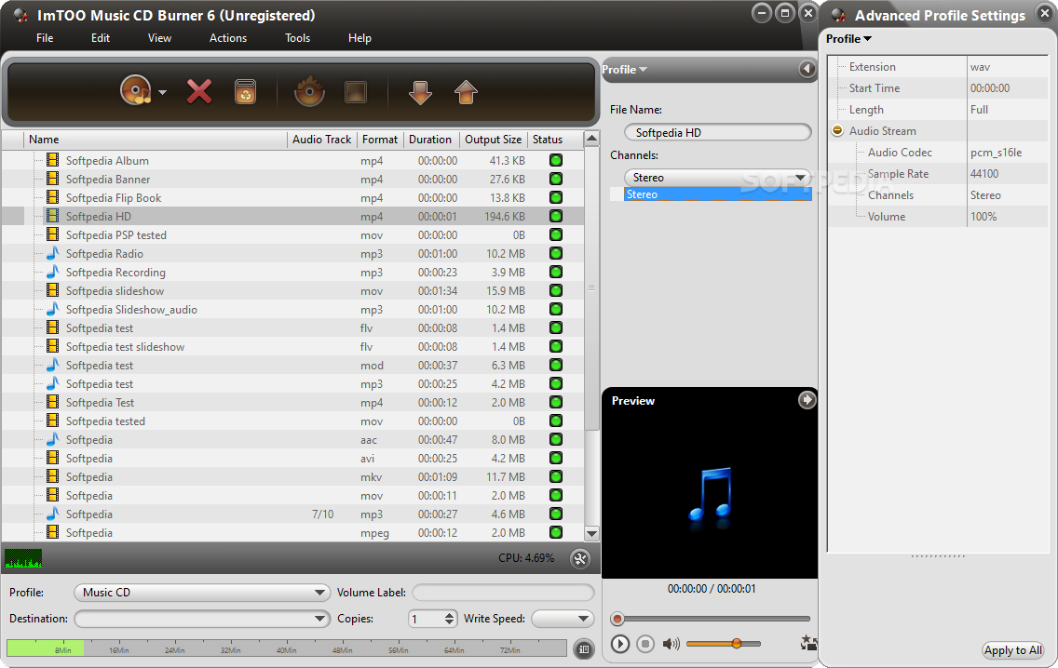Screen dimensions: 1058x668
Task: Click the green audio waveform icon
Action: (23, 558)
